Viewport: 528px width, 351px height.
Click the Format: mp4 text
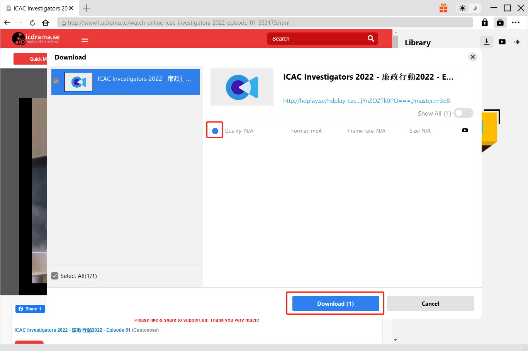click(306, 131)
